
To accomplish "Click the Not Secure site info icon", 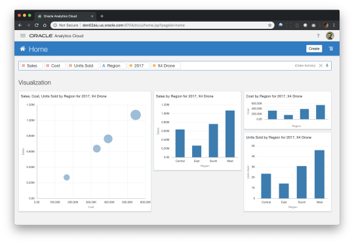I will [x=55, y=26].
